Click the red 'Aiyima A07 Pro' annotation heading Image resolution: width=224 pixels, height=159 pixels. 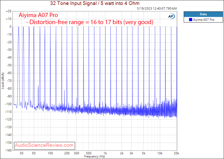(x=38, y=15)
